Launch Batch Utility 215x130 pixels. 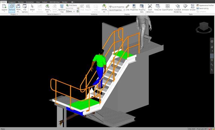point(203,8)
